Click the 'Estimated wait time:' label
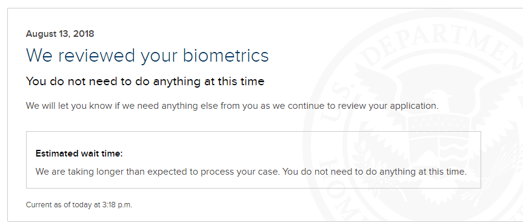The height and width of the screenshot is (223, 523). click(79, 154)
